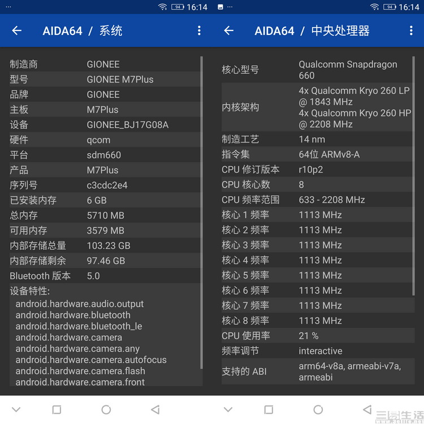This screenshot has width=424, height=424.
Task: Select the 品牌 row
Action: 105,94
